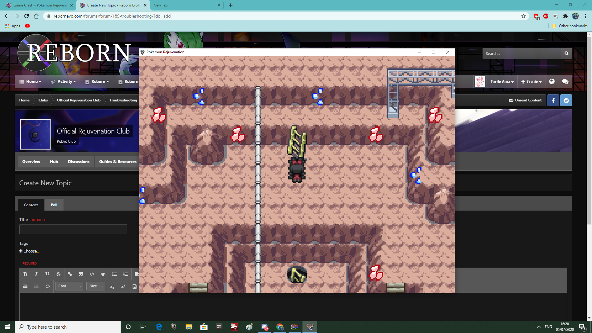Image resolution: width=592 pixels, height=333 pixels.
Task: Open the Turtle Aura user menu
Action: coord(502,81)
